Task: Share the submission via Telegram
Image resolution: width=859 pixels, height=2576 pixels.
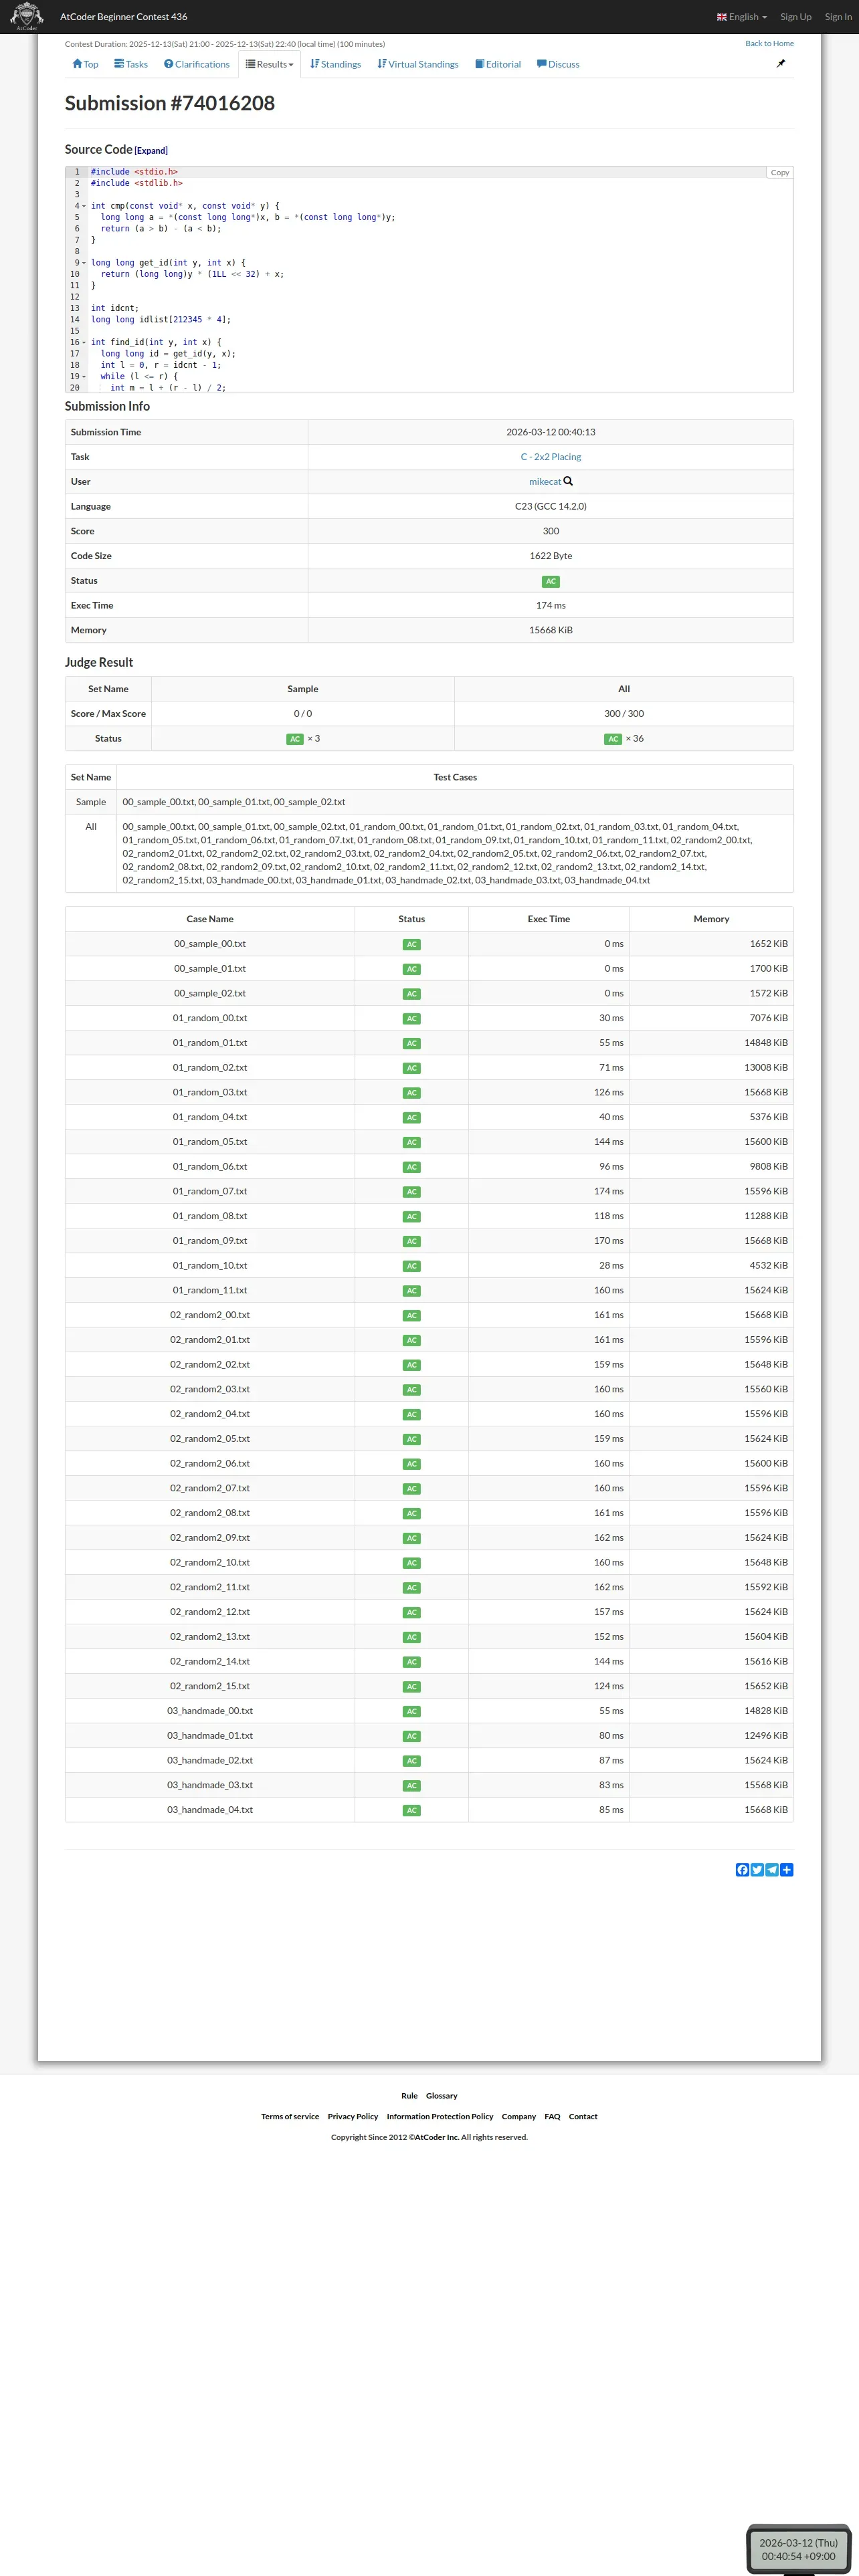Action: 772,1870
